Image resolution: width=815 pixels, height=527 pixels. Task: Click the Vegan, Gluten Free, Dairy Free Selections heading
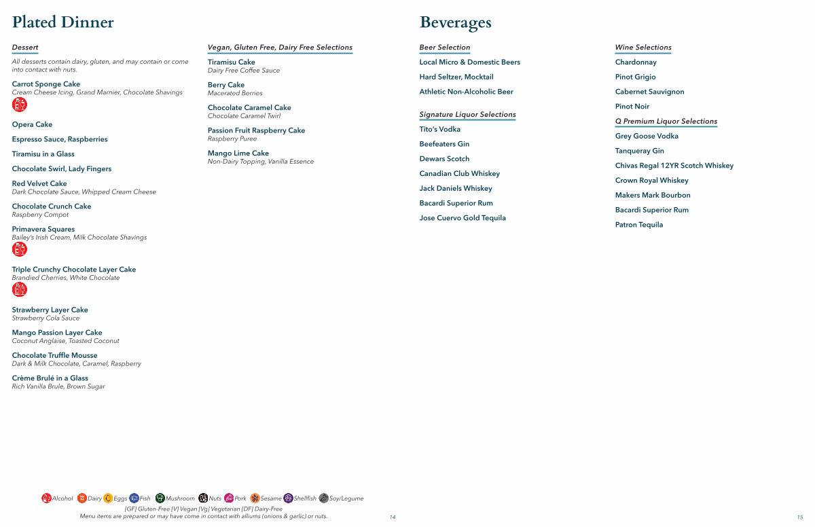[x=280, y=48]
